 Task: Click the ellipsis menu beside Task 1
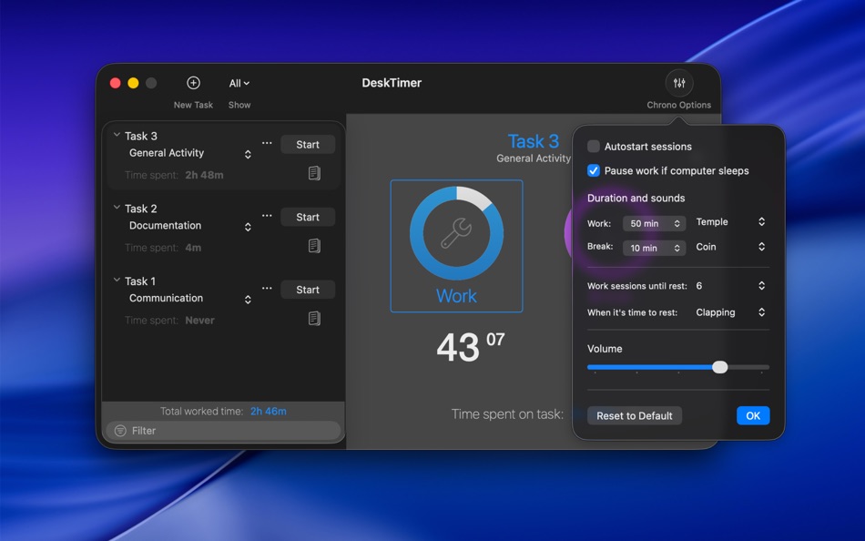click(267, 288)
